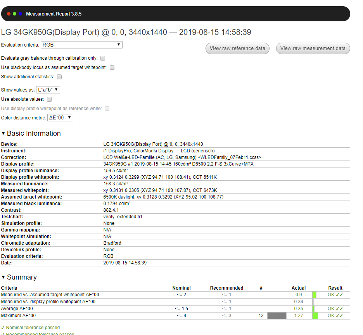Click the Recommended column header in Summary
363x335 pixels.
[x=226, y=288]
